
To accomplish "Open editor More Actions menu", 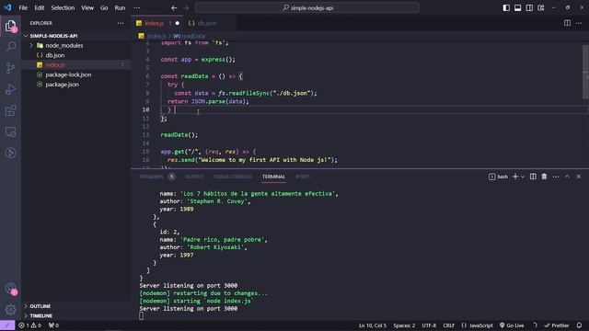I will pyautogui.click(x=579, y=23).
